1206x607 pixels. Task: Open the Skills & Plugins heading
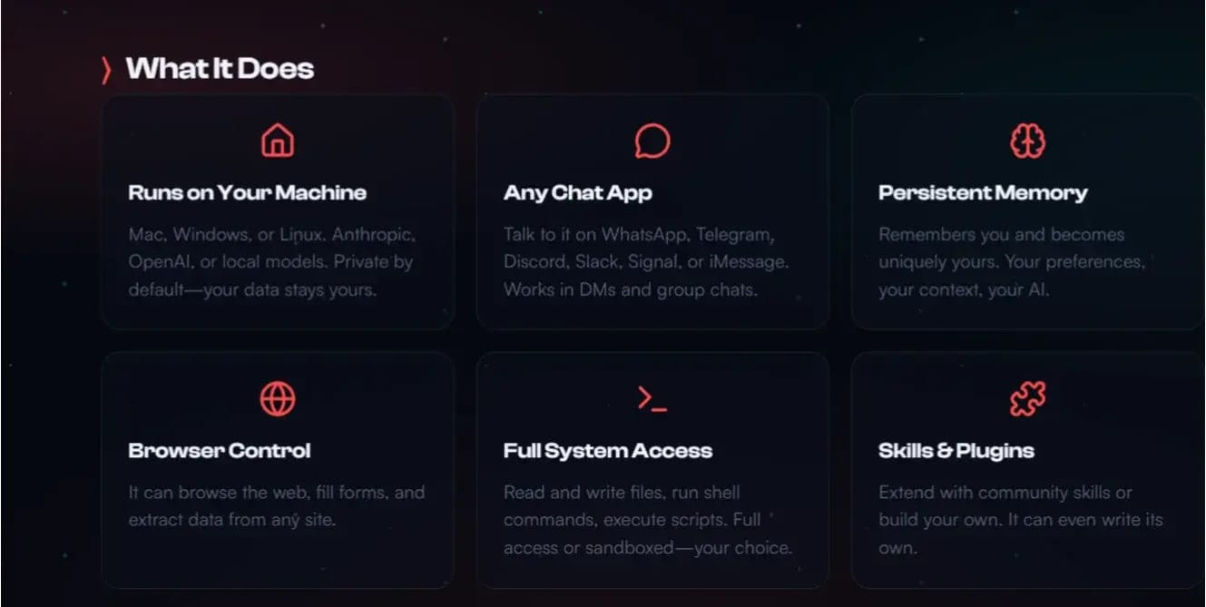click(956, 451)
